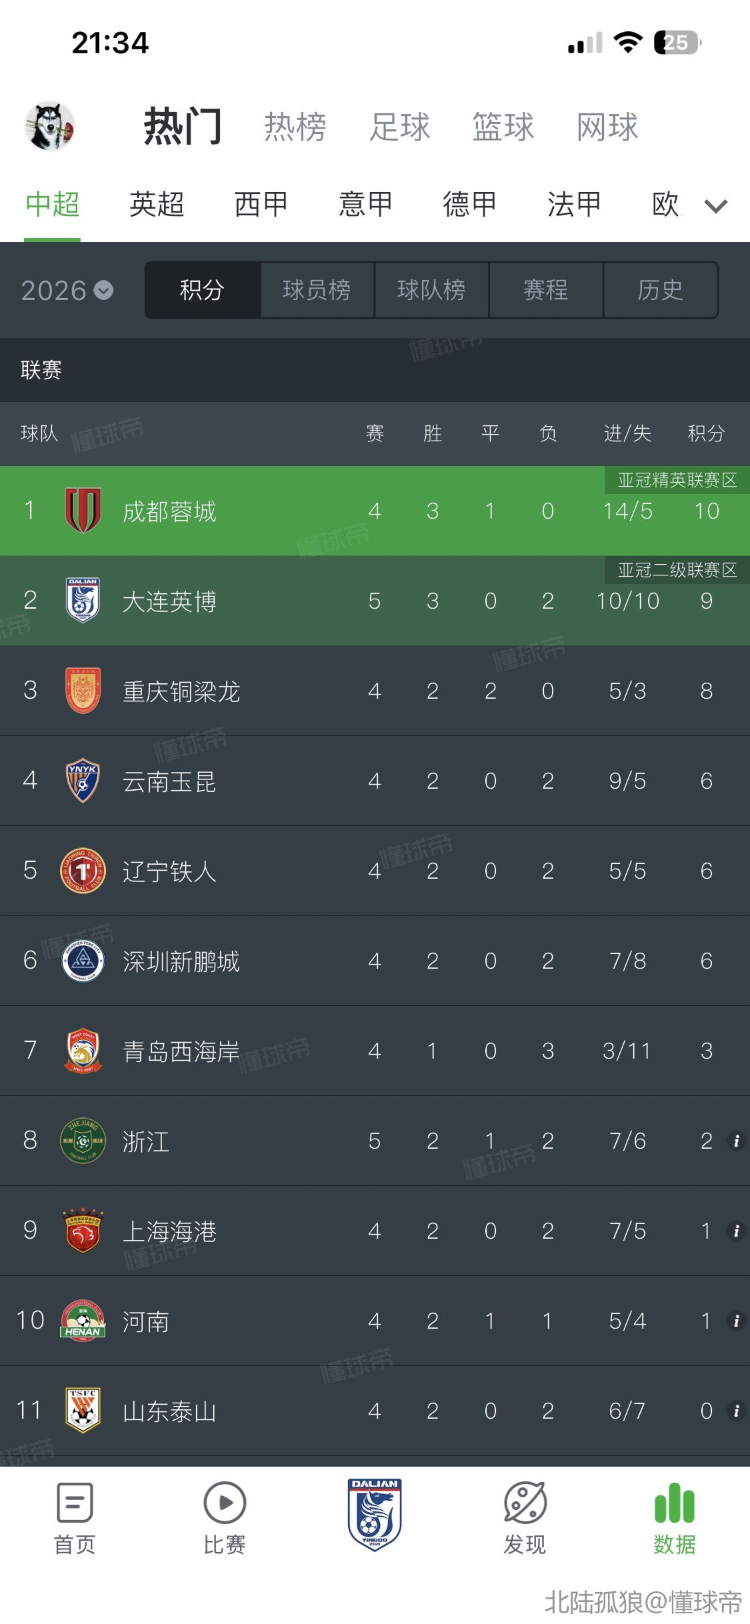
Task: Switch to the 赛程 segment
Action: point(546,290)
